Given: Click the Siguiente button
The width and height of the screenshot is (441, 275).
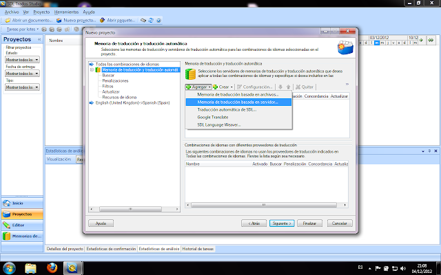Looking at the screenshot, I should pos(282,223).
